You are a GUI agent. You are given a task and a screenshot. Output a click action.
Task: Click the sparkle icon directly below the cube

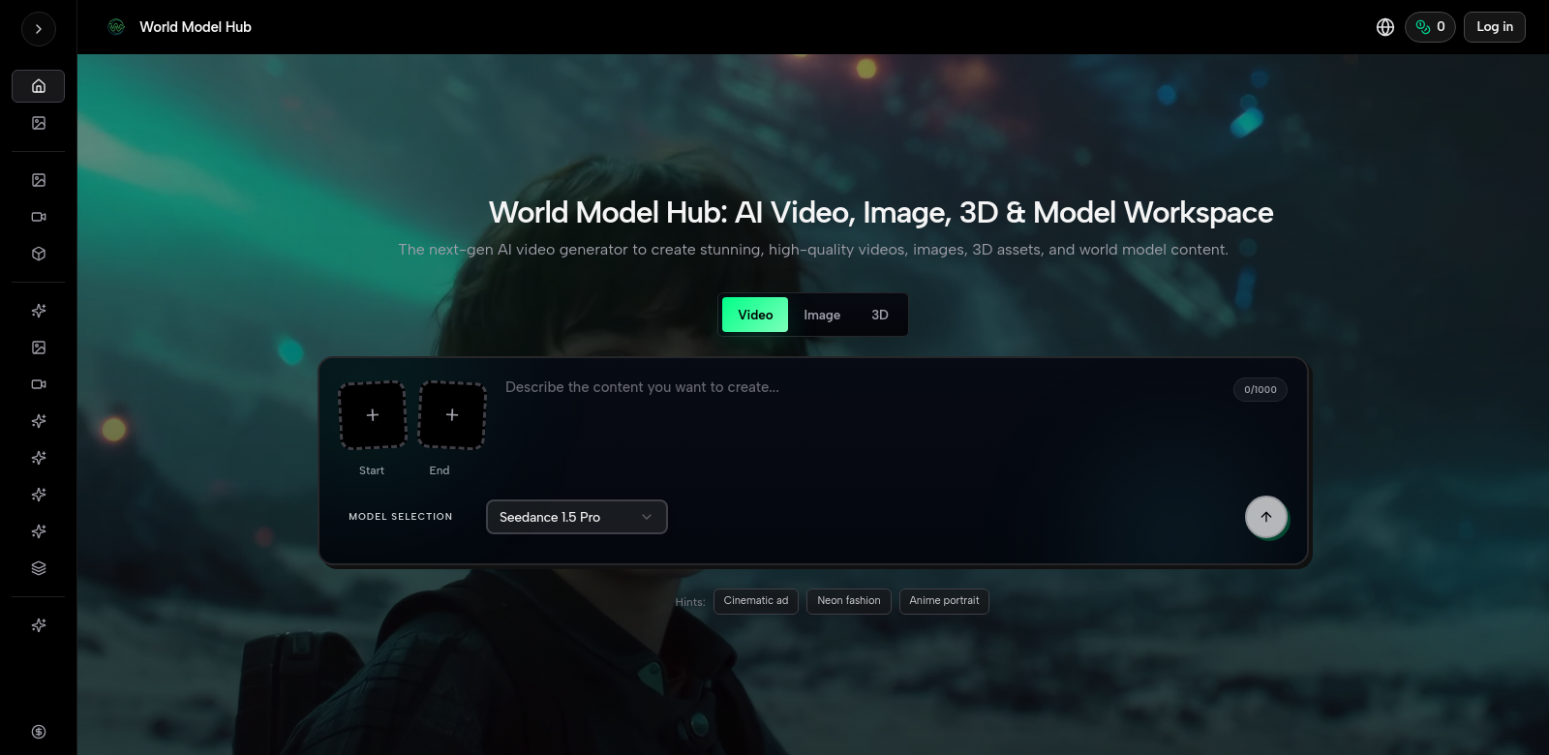(x=39, y=311)
